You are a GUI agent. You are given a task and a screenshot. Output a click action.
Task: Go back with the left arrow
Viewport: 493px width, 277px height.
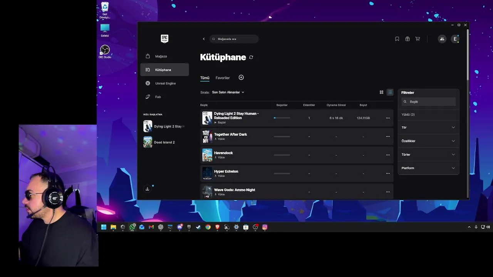click(x=204, y=39)
